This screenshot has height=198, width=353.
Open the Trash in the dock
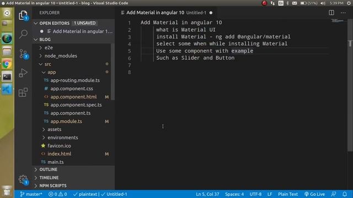pyautogui.click(x=7, y=191)
